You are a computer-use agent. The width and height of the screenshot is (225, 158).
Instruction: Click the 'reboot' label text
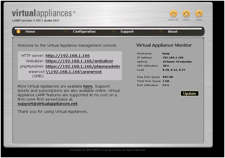186,20
